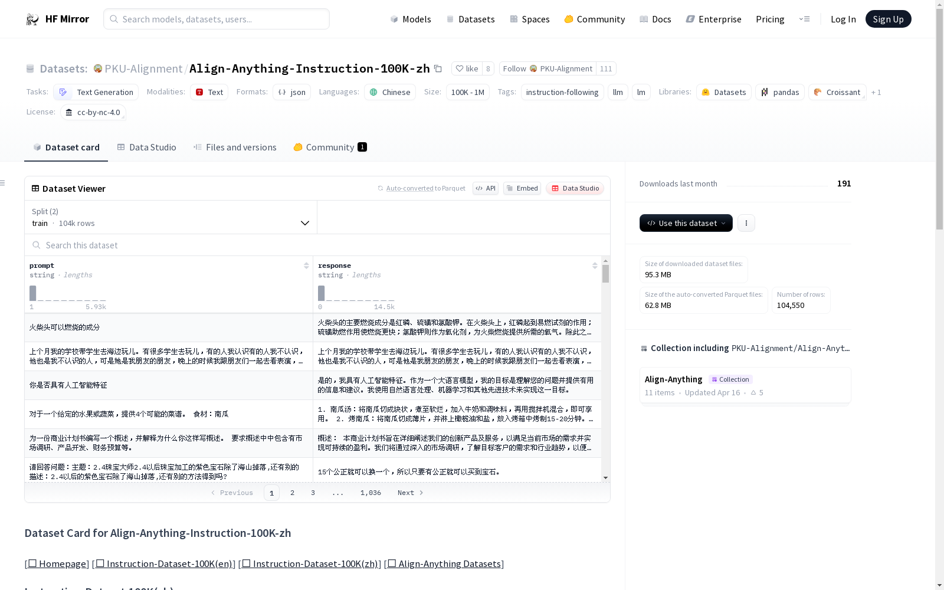
Task: Click Log In
Action: [x=843, y=19]
